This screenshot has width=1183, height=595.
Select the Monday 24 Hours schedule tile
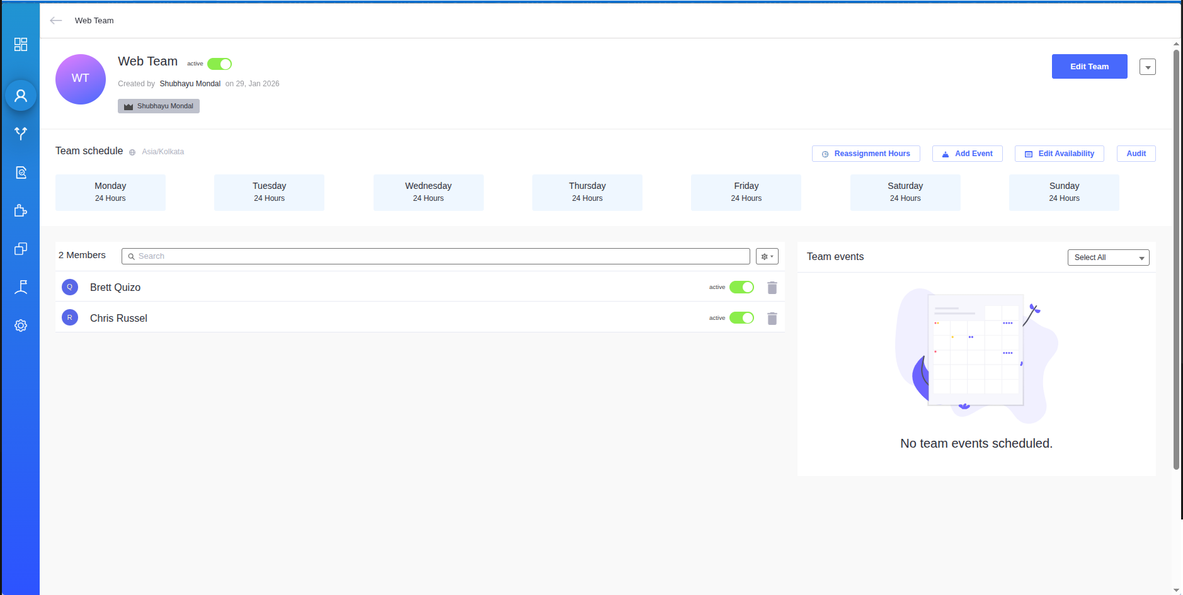[x=110, y=192]
